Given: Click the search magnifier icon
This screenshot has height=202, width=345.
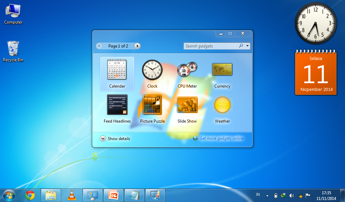Looking at the screenshot, I should 241,46.
